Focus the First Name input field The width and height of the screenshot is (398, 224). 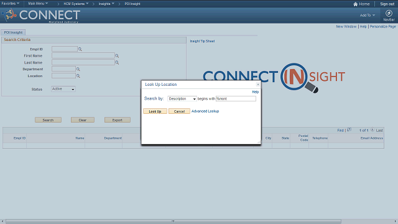point(83,55)
